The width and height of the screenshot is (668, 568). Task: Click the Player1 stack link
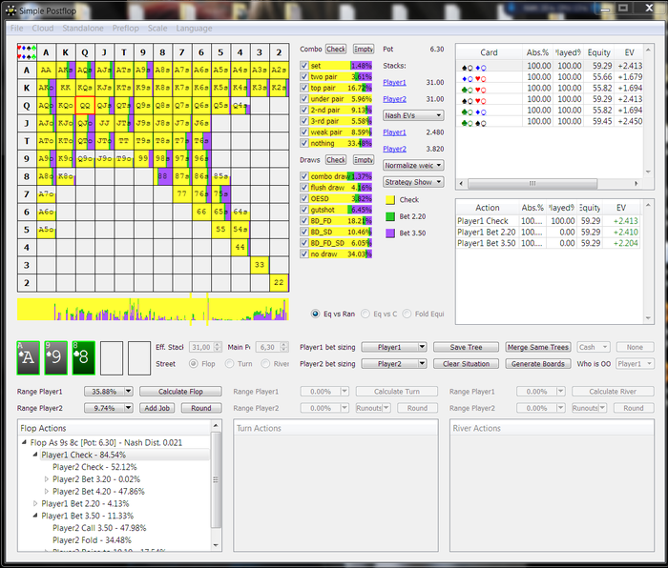(x=394, y=83)
